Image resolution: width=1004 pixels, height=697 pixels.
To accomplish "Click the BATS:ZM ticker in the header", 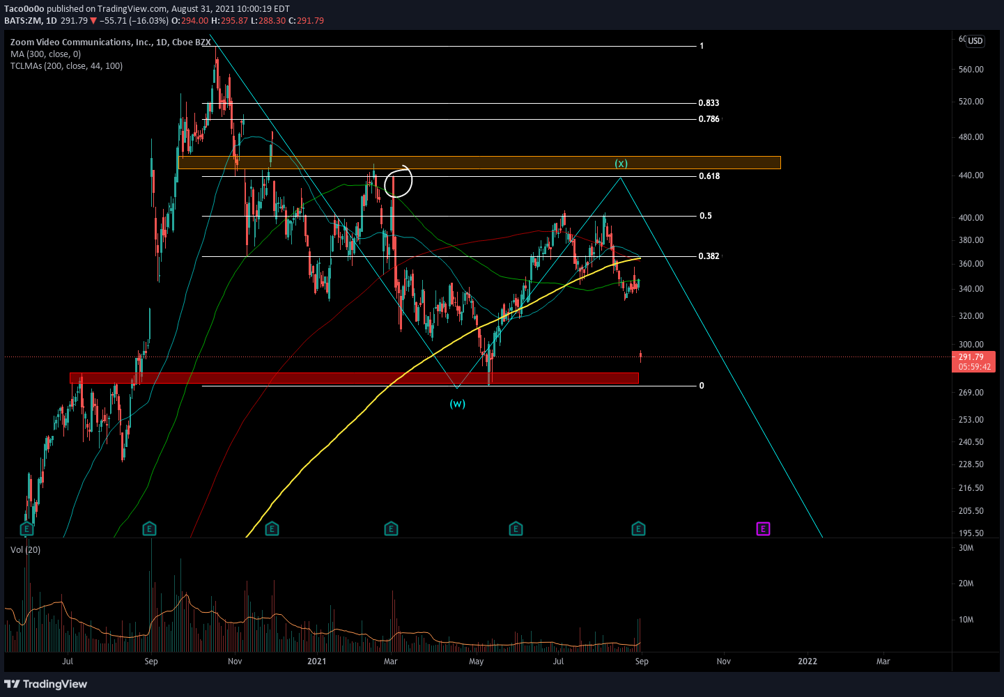I will pos(23,21).
